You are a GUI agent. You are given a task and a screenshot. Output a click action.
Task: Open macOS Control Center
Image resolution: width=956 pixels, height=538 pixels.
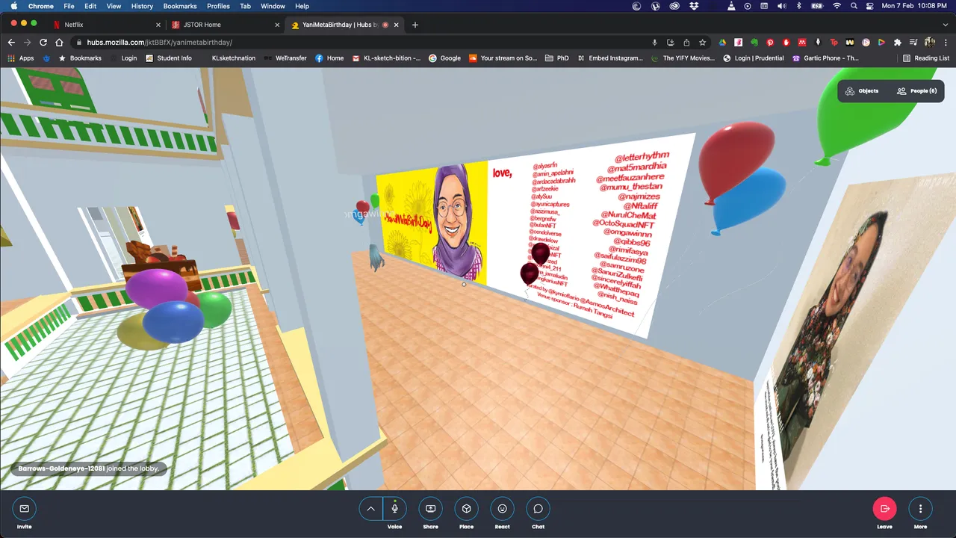[869, 6]
